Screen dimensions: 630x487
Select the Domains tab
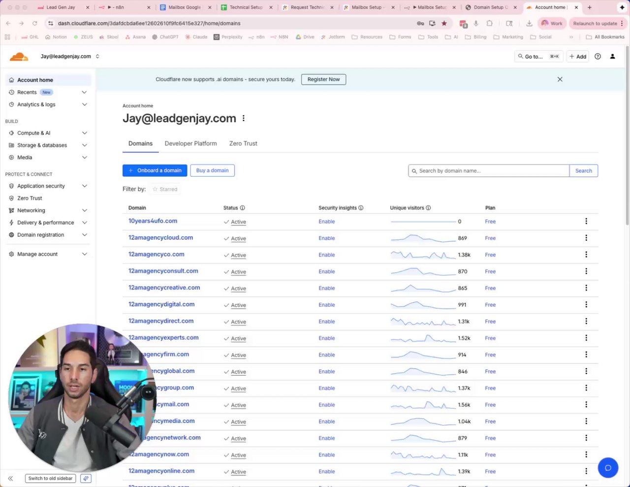coord(140,143)
